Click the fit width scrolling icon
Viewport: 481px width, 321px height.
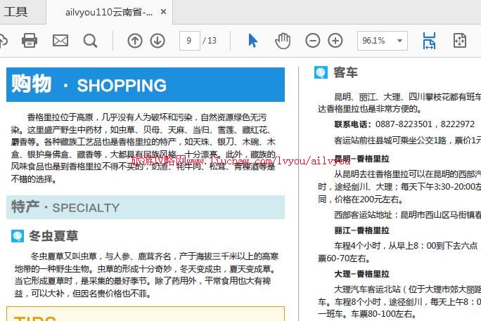coord(429,41)
